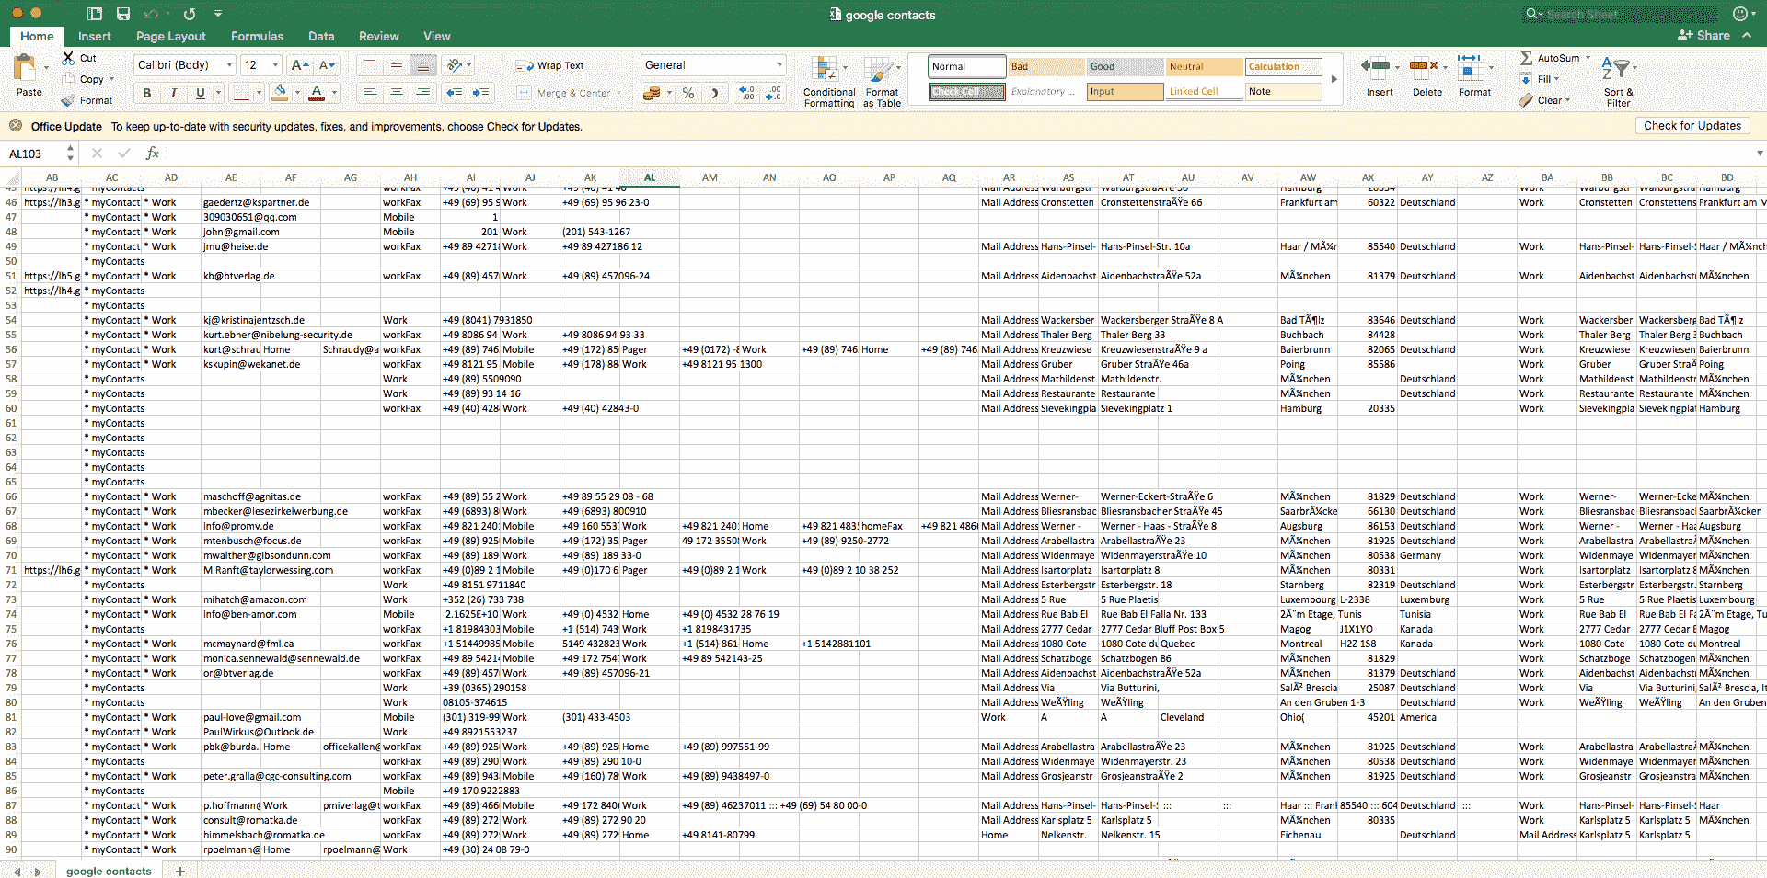Click the Format painter brush icon
Image resolution: width=1767 pixels, height=878 pixels.
[x=68, y=100]
